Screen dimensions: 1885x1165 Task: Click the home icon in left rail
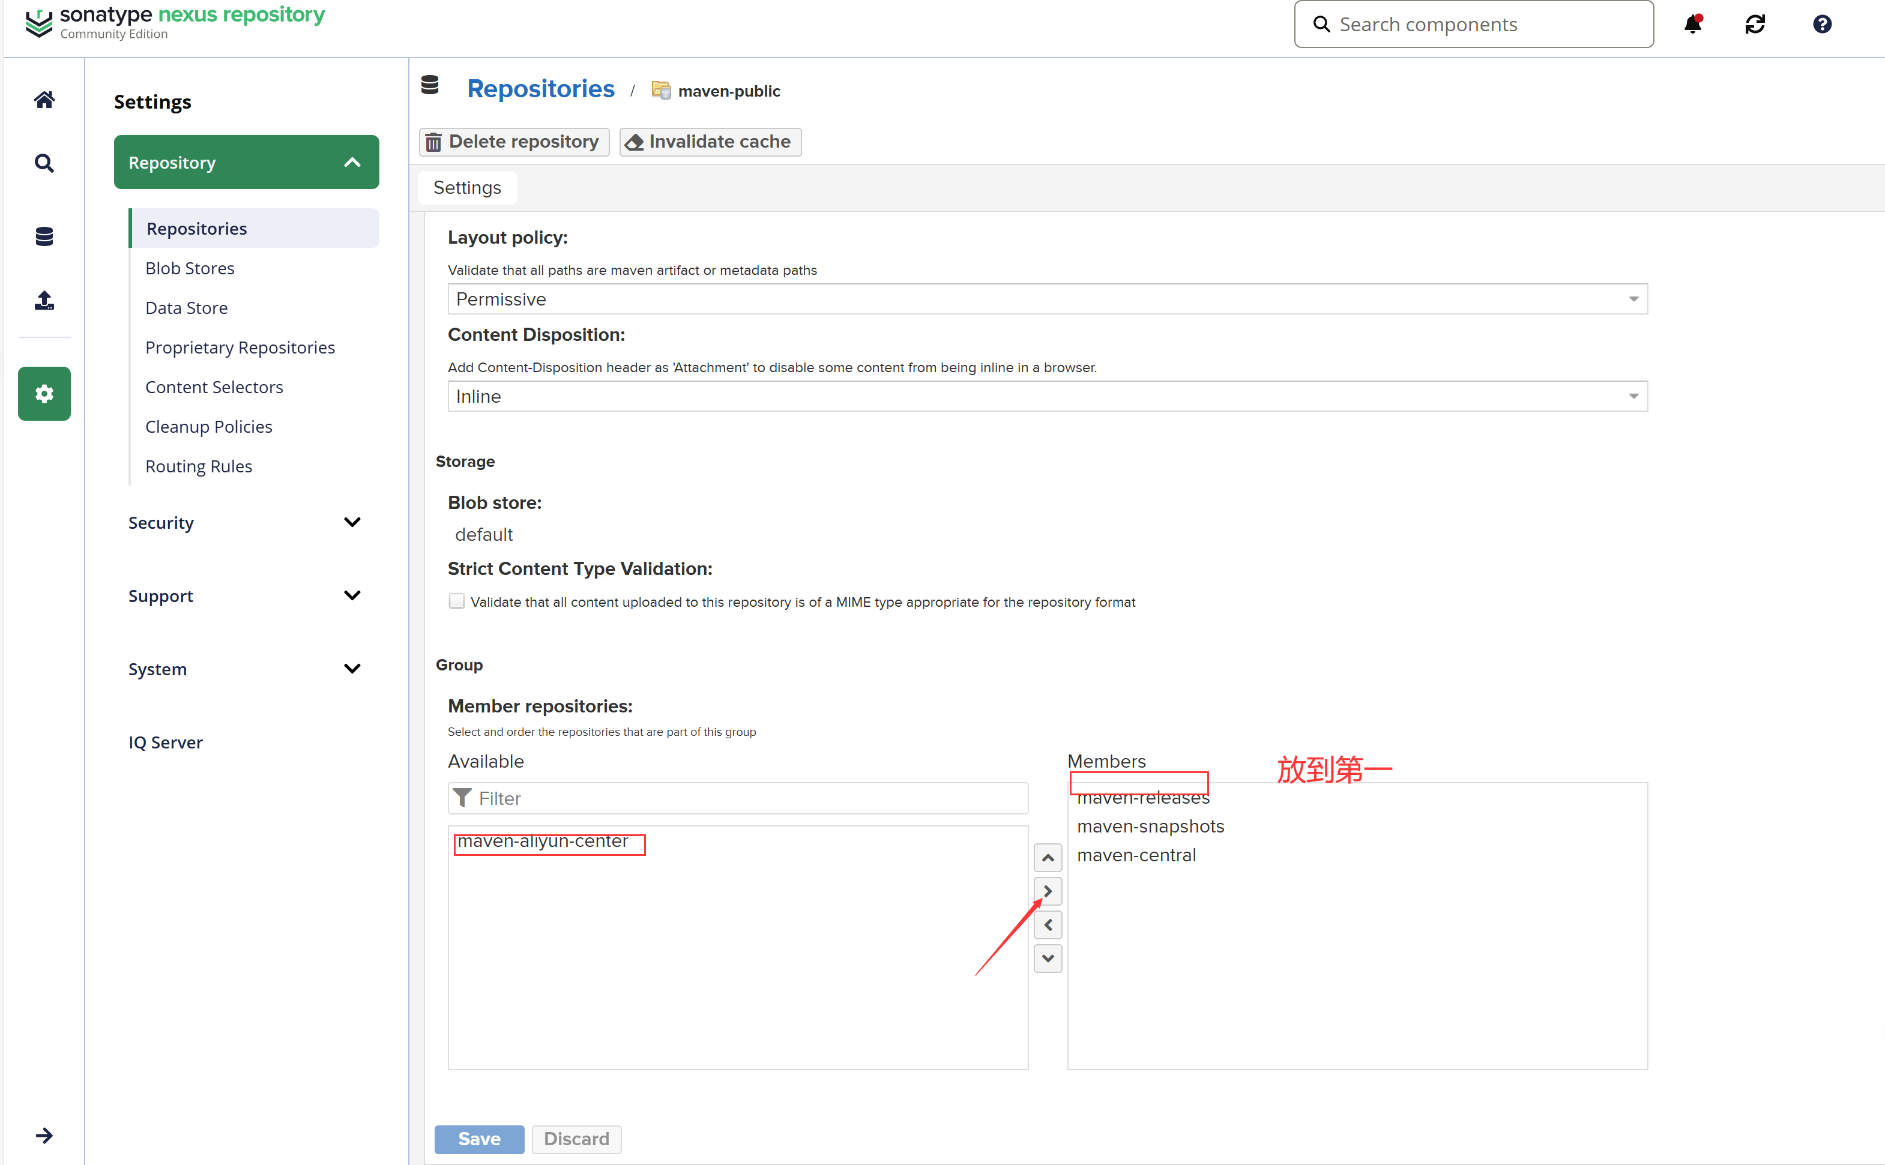point(44,100)
